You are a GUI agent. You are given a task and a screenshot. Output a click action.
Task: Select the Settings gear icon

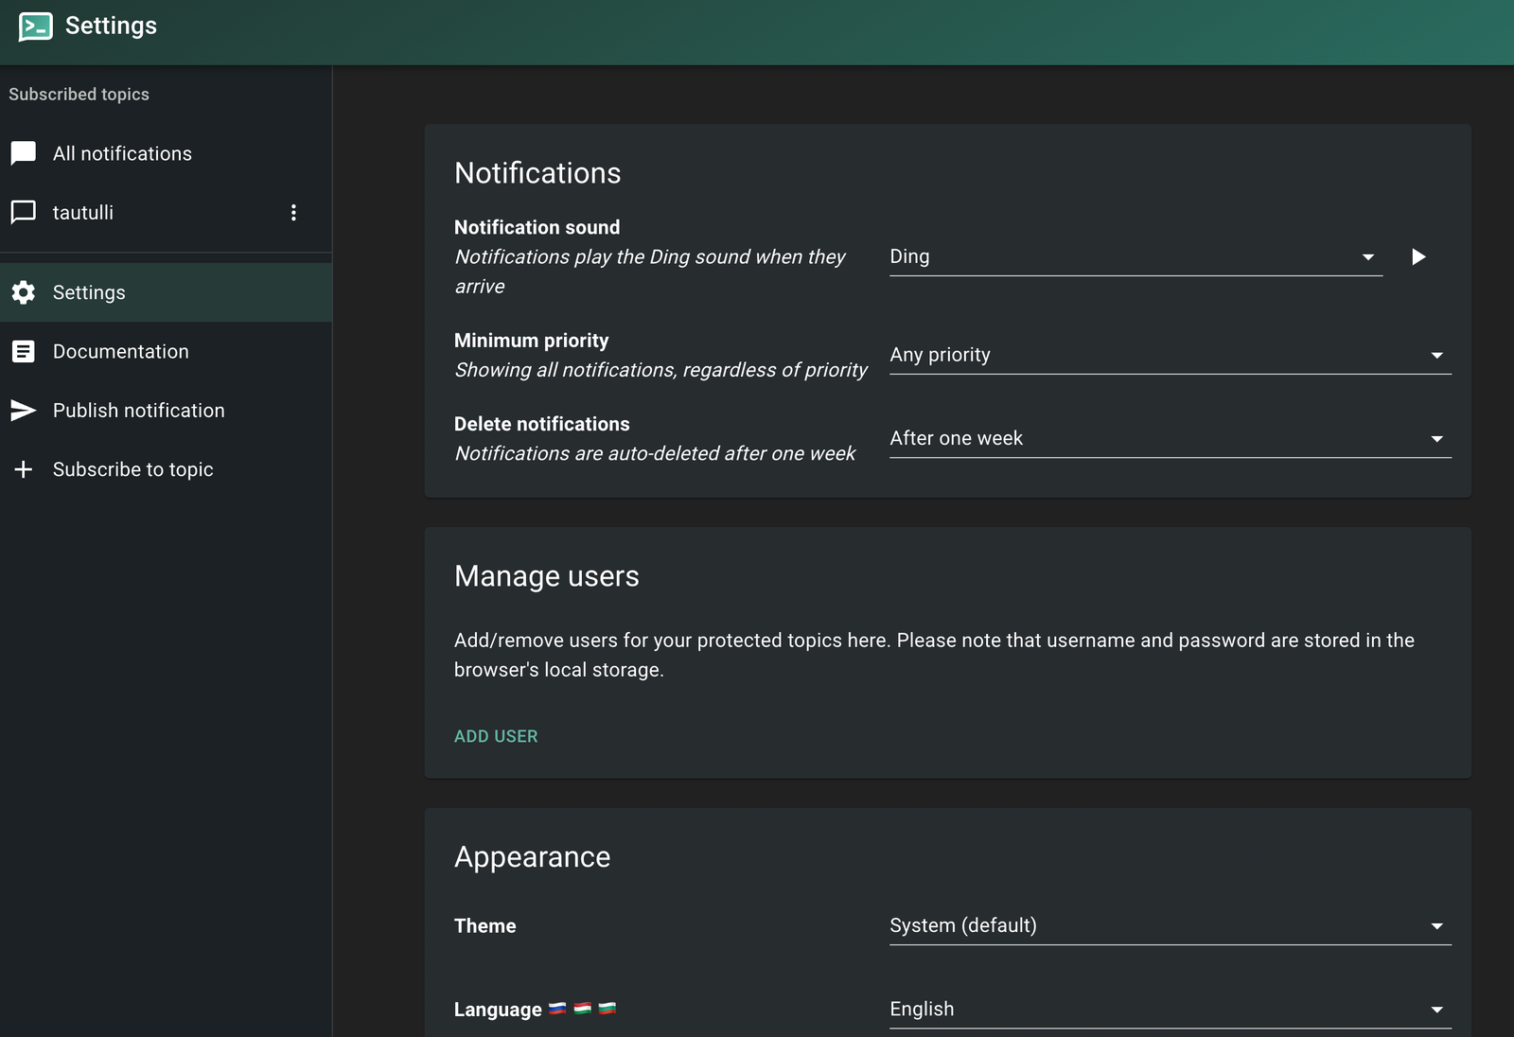(x=24, y=292)
